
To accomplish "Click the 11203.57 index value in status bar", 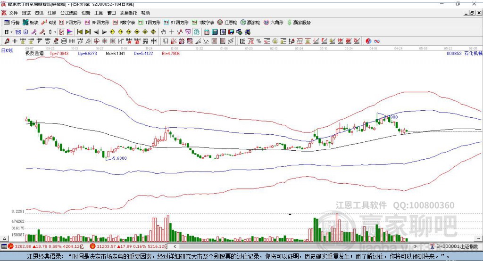I will click(106, 246).
